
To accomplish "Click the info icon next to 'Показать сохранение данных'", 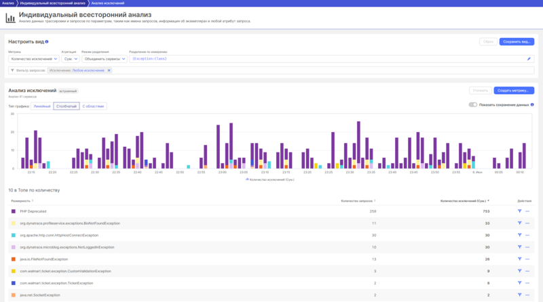I will (x=532, y=105).
